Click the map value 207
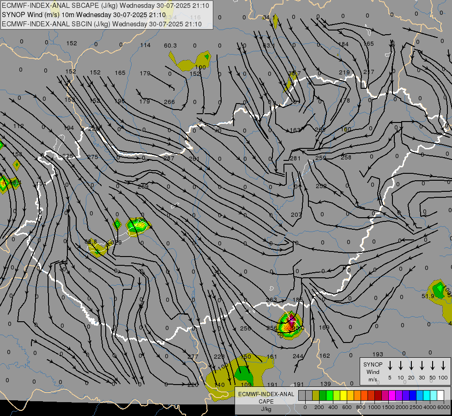 pyautogui.click(x=296, y=215)
